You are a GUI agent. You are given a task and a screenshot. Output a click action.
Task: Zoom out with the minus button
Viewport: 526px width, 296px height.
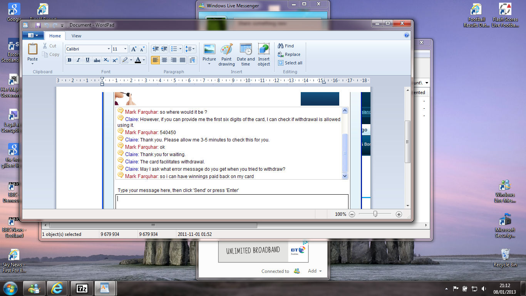352,214
